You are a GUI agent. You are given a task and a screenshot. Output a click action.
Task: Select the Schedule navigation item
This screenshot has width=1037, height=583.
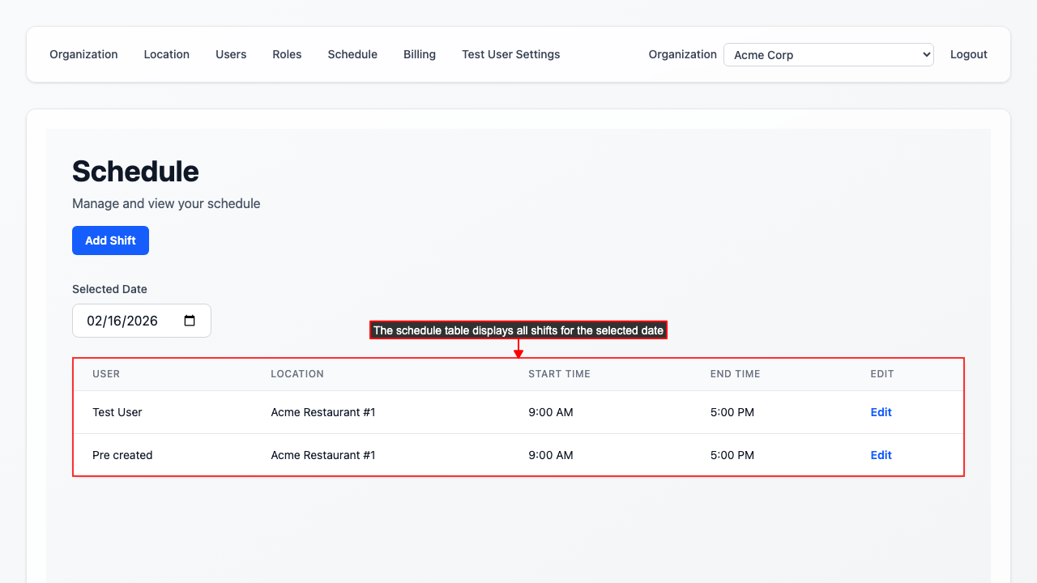pyautogui.click(x=352, y=54)
